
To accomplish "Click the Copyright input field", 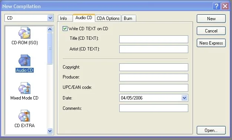I will 154,67.
